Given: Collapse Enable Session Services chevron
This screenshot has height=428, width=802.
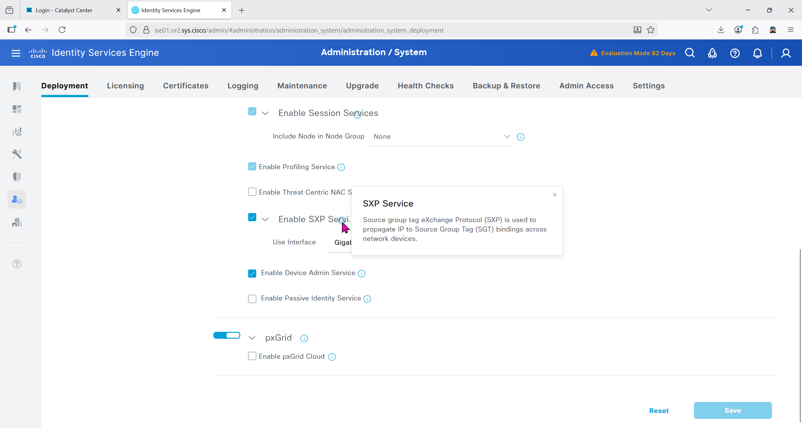Looking at the screenshot, I should pyautogui.click(x=265, y=113).
